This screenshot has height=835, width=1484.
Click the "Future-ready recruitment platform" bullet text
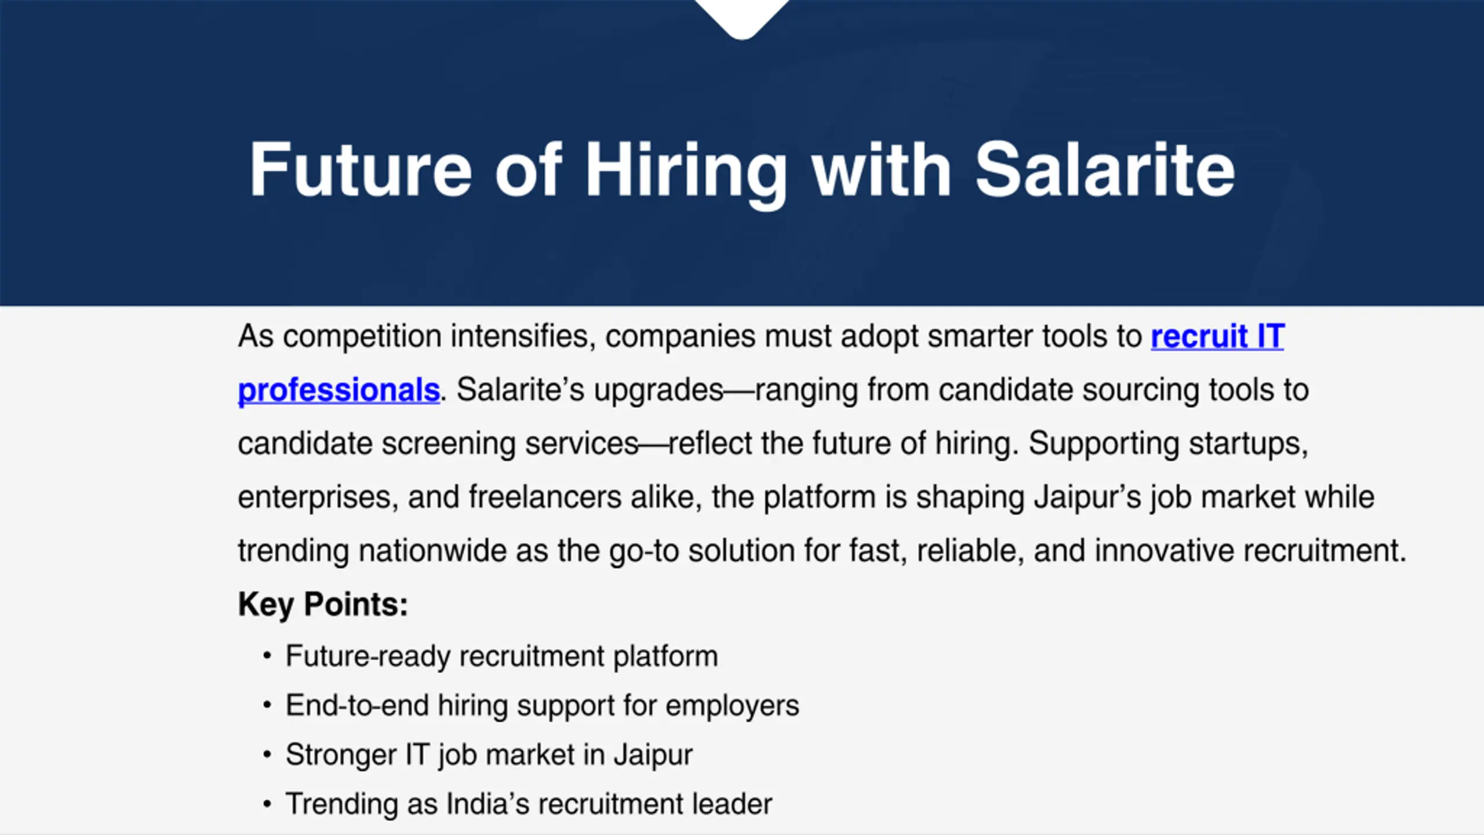(501, 656)
